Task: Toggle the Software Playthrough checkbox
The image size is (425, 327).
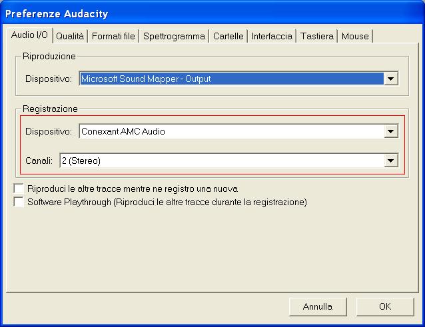Action: coord(19,202)
